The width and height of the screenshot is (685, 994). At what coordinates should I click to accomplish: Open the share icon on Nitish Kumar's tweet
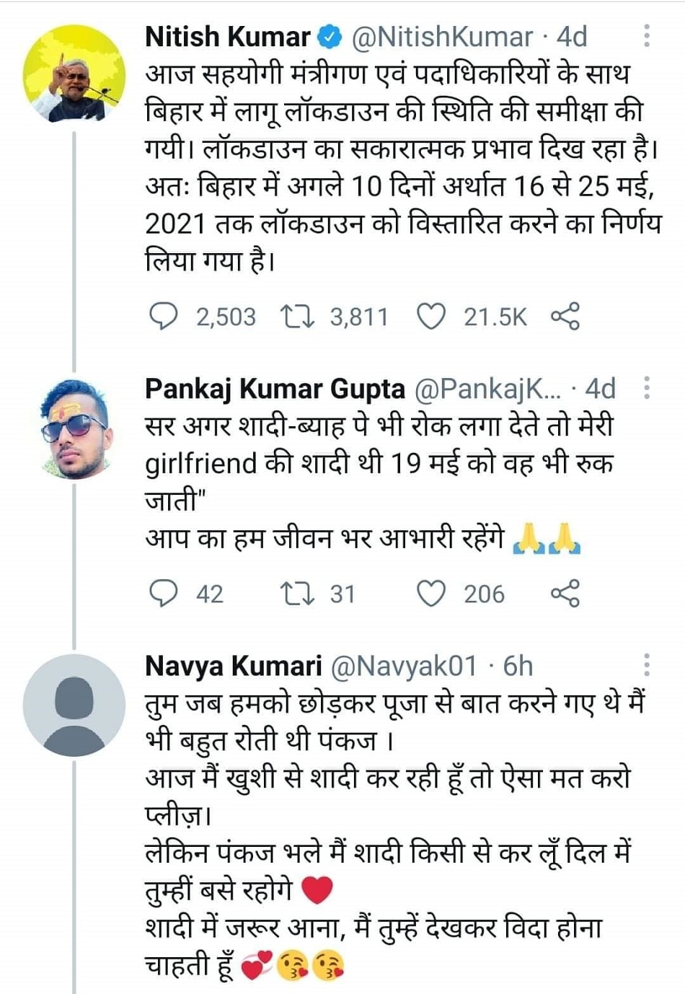(x=567, y=315)
